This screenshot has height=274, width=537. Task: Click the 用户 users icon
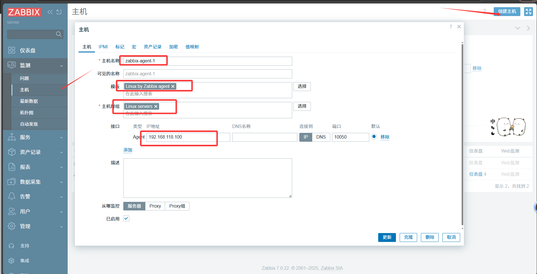pos(12,211)
